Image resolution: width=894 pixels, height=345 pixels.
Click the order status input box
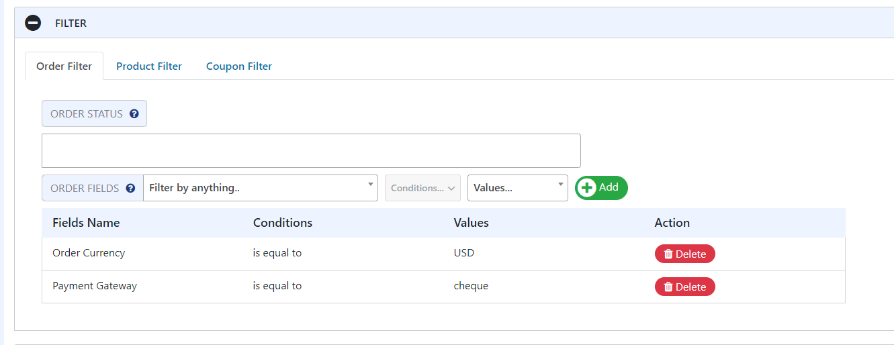pyautogui.click(x=311, y=151)
